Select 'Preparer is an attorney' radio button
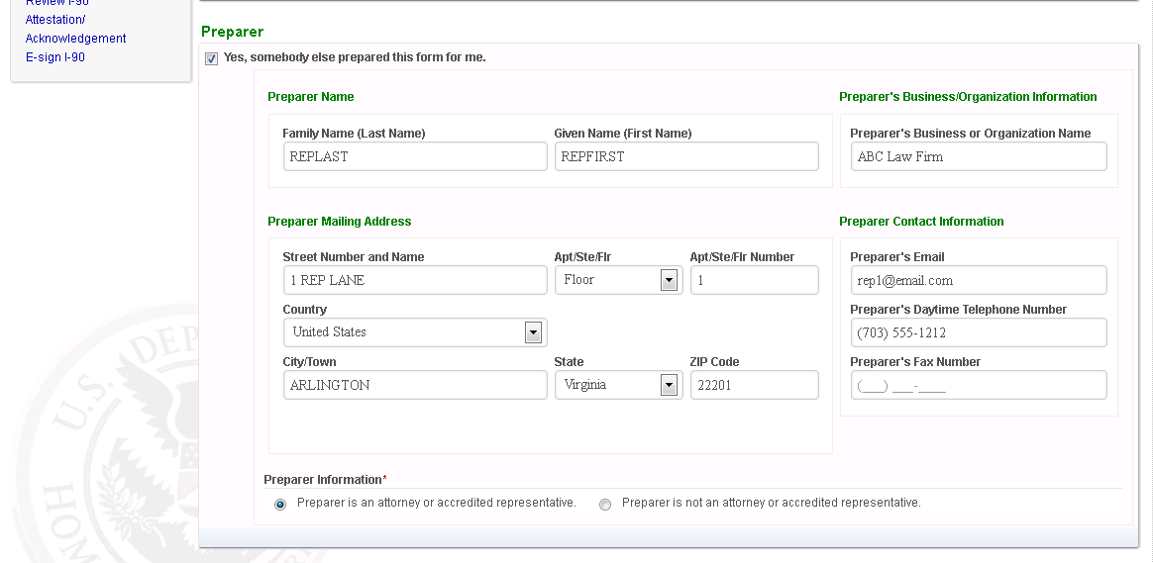 (x=280, y=505)
